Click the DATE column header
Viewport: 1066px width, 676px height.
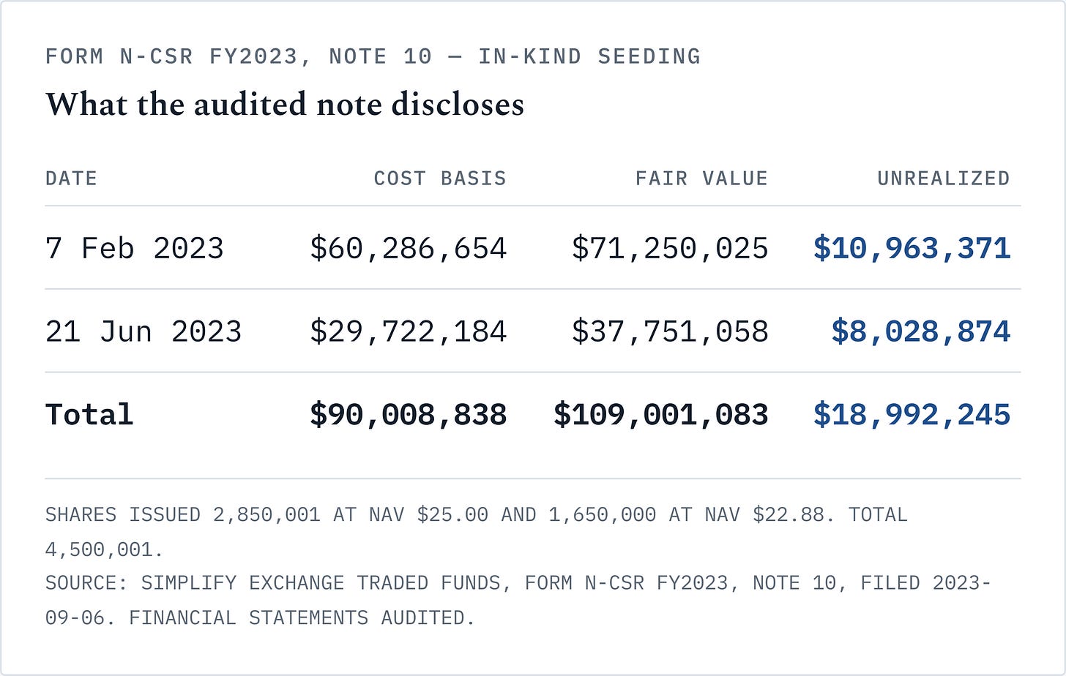(71, 179)
